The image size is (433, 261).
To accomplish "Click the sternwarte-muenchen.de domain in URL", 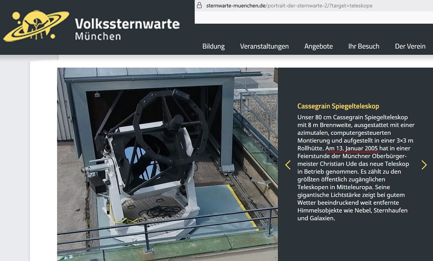I will pos(235,6).
